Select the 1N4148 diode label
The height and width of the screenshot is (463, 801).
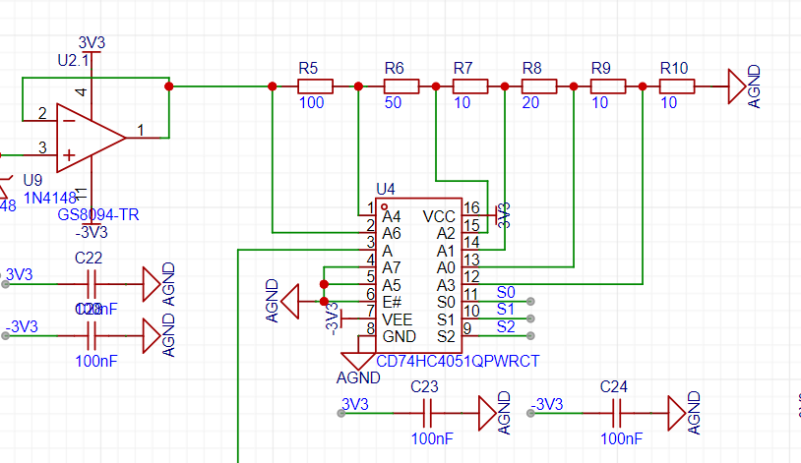coord(53,197)
